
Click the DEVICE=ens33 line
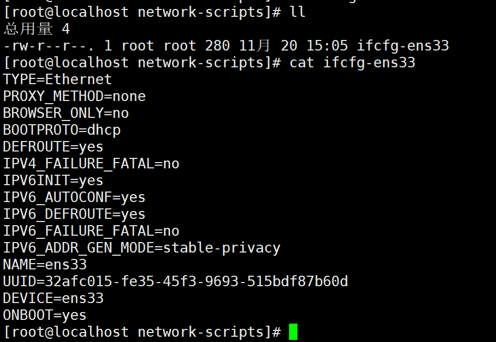pyautogui.click(x=53, y=298)
